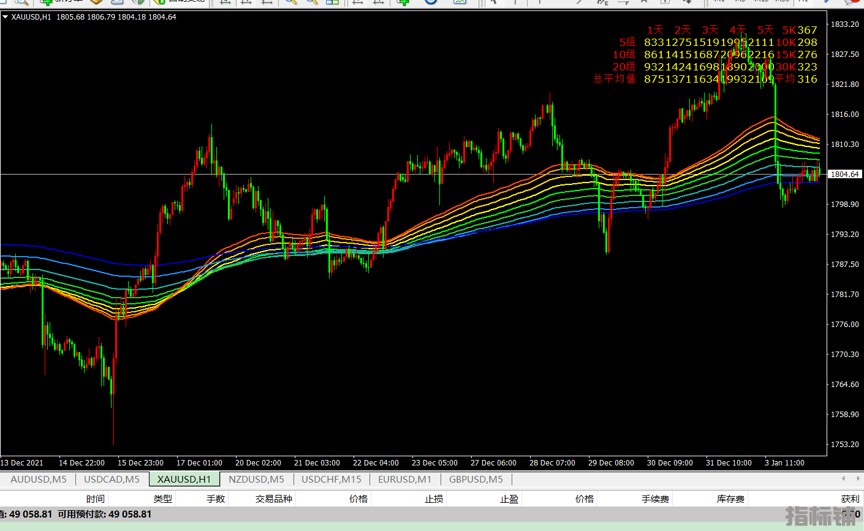Switch to the AUDUSD,M5 chart tab
This screenshot has height=531, width=864.
39,480
